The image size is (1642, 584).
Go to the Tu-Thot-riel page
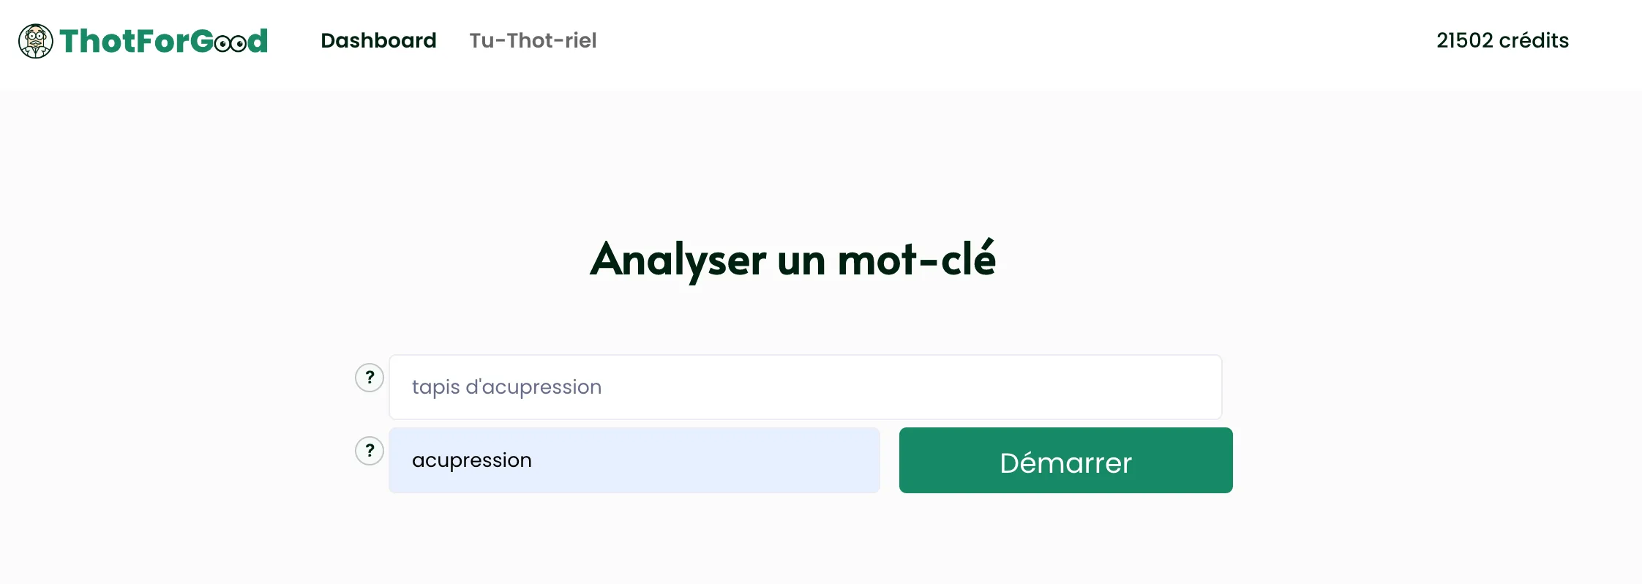(533, 40)
